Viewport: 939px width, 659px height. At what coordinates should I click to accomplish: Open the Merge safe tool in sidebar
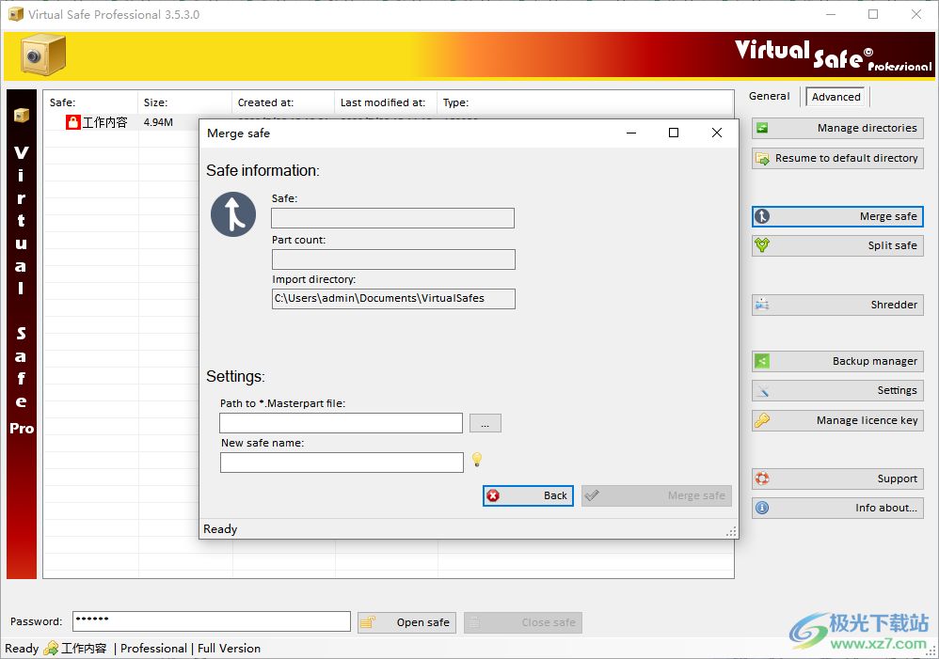(837, 216)
